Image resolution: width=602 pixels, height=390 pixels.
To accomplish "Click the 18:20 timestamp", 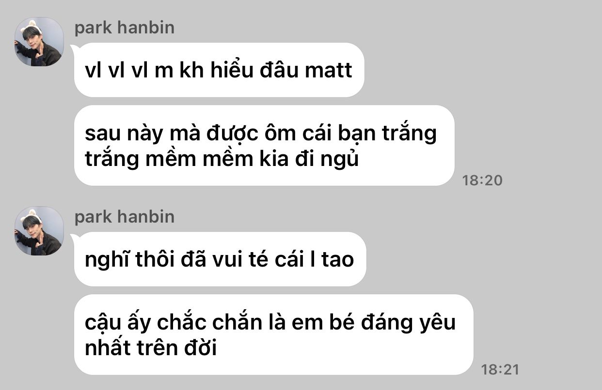I will click(x=482, y=181).
